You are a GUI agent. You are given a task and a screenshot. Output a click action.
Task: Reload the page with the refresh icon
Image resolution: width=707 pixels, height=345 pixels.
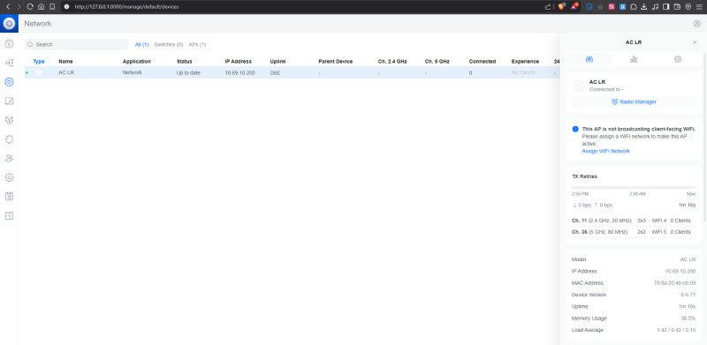(x=30, y=7)
